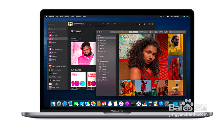Open Maps from the Dock

(87, 104)
